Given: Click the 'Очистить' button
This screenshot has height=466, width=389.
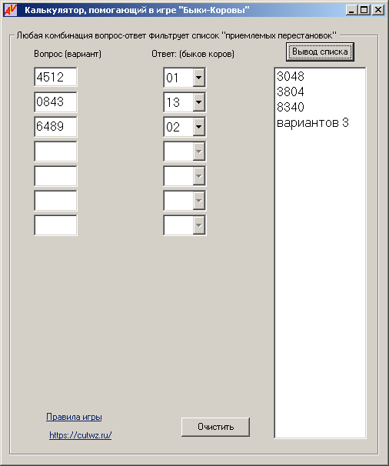Looking at the screenshot, I should pyautogui.click(x=215, y=427).
